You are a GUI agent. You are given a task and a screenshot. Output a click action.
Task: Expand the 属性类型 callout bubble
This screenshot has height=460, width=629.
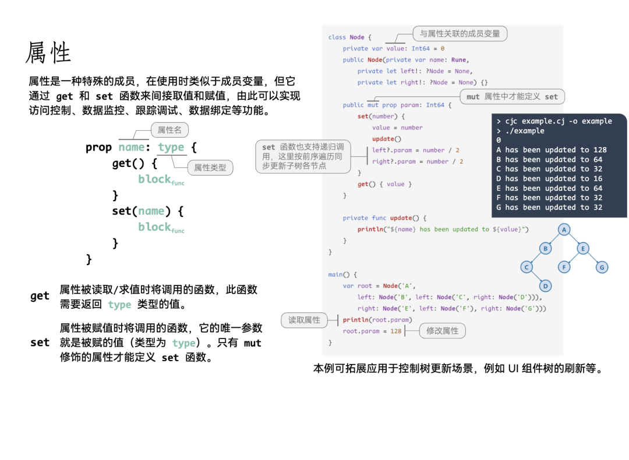click(211, 167)
